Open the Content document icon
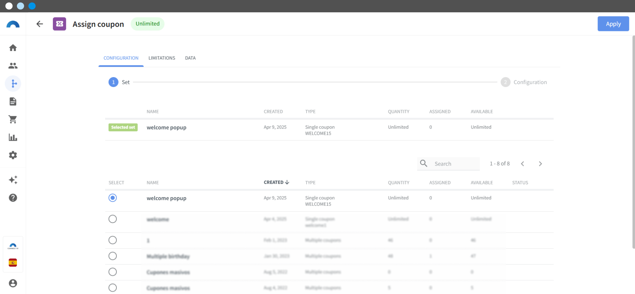 coord(13,102)
